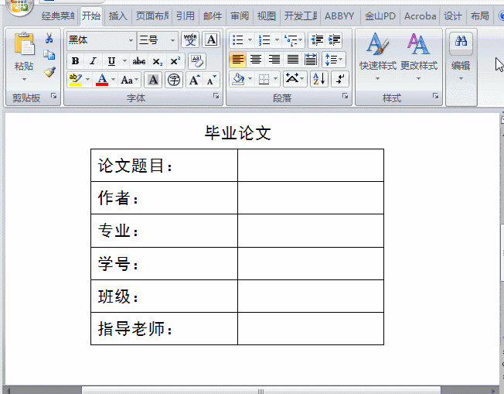Switch to the 插入 tab
504x394 pixels.
pos(117,15)
